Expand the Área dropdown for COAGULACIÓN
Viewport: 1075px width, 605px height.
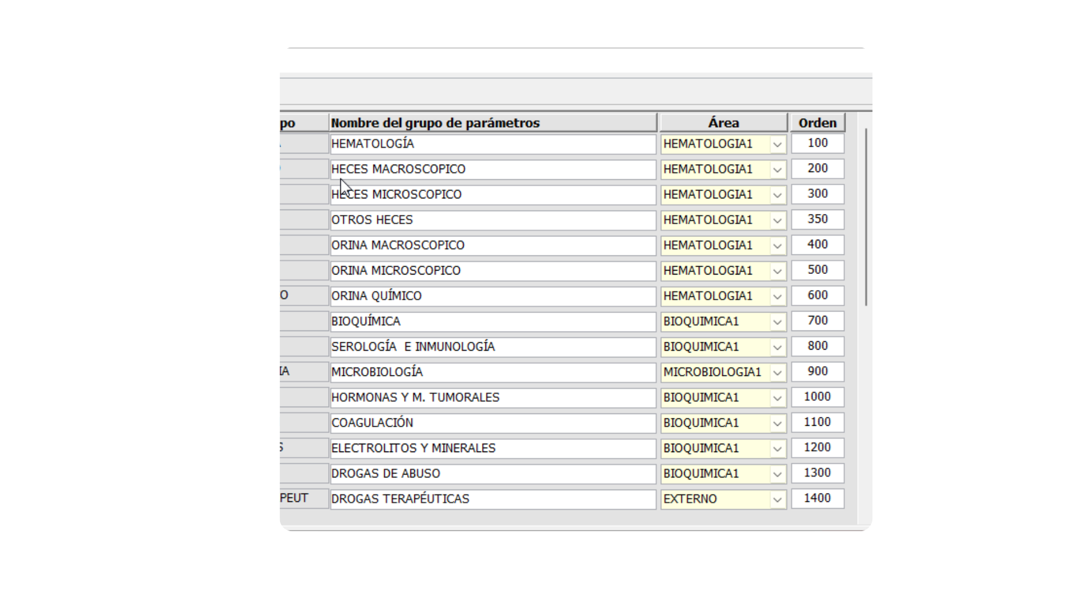pyautogui.click(x=778, y=423)
